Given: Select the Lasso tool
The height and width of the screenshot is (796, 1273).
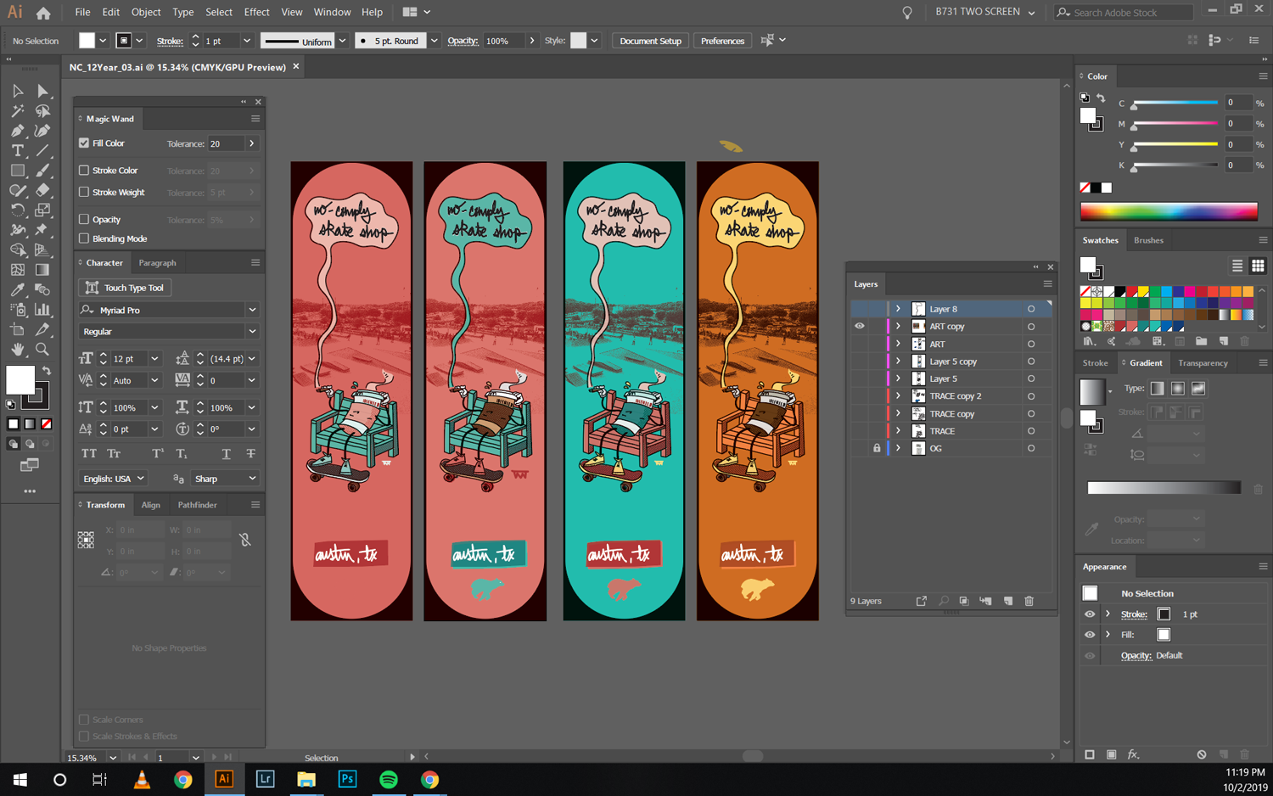Looking at the screenshot, I should [42, 111].
